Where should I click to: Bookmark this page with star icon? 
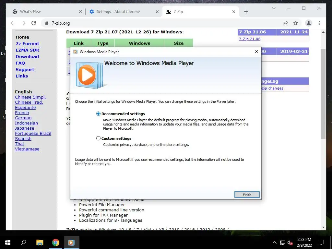click(296, 23)
